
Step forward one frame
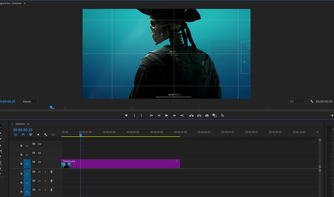click(174, 116)
